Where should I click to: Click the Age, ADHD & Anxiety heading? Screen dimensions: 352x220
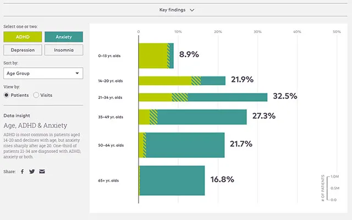click(35, 125)
